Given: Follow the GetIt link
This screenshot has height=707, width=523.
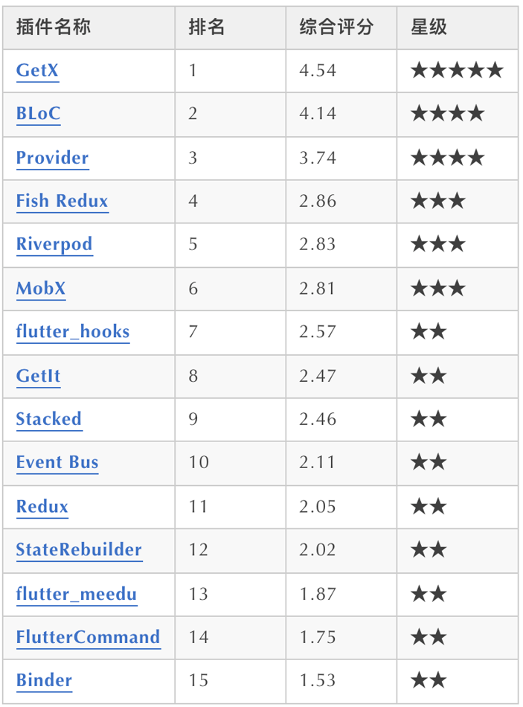Looking at the screenshot, I should tap(39, 375).
